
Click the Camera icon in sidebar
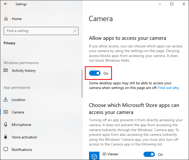click(6, 112)
